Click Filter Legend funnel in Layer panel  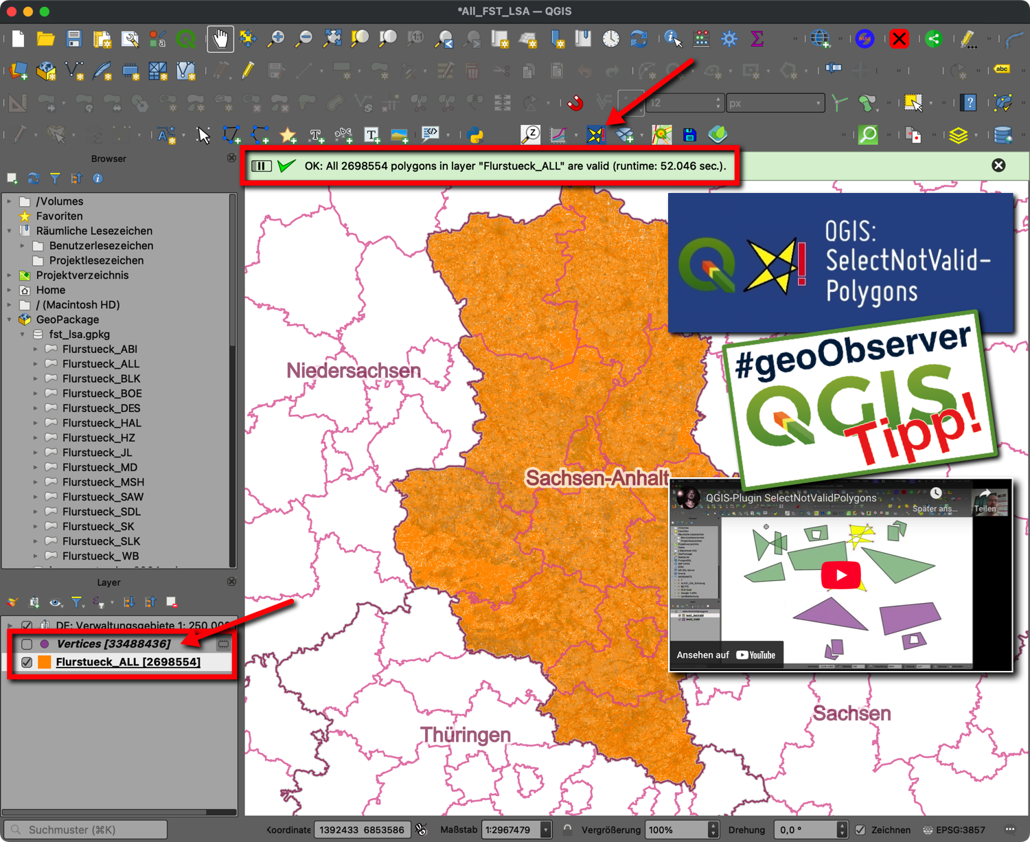(77, 602)
